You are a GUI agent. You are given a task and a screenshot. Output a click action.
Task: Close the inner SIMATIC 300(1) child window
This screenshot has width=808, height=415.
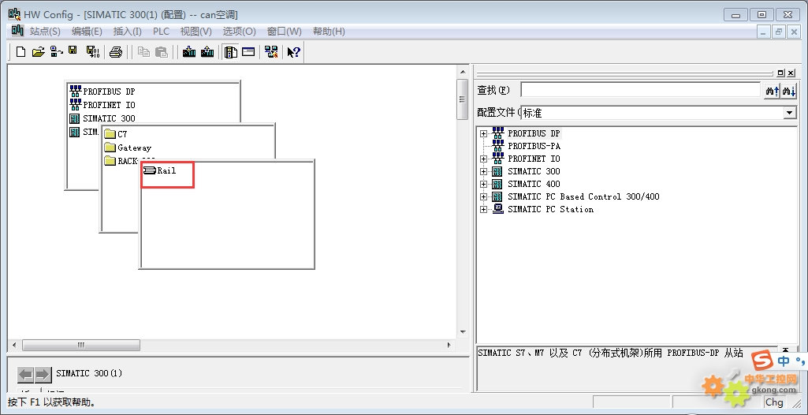(x=794, y=32)
